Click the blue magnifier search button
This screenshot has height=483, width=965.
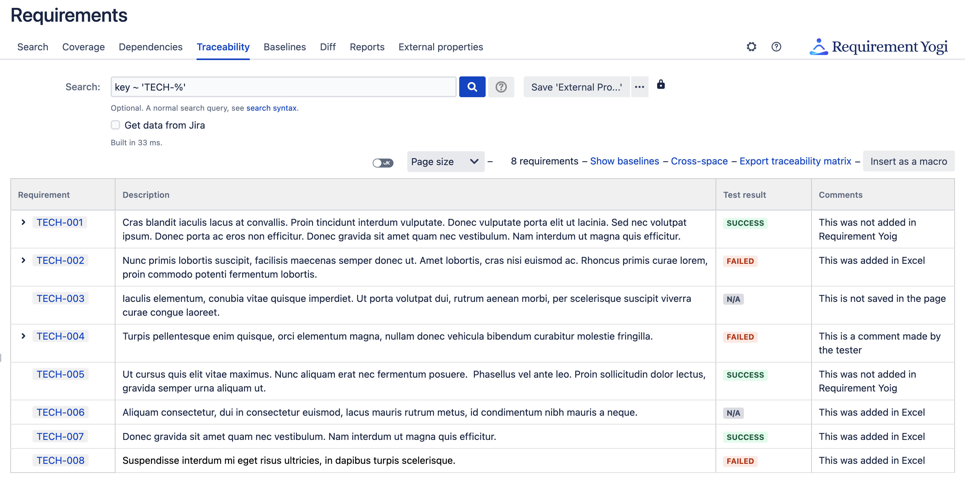coord(472,87)
